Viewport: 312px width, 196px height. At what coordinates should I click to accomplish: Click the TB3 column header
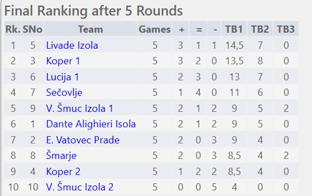point(286,29)
